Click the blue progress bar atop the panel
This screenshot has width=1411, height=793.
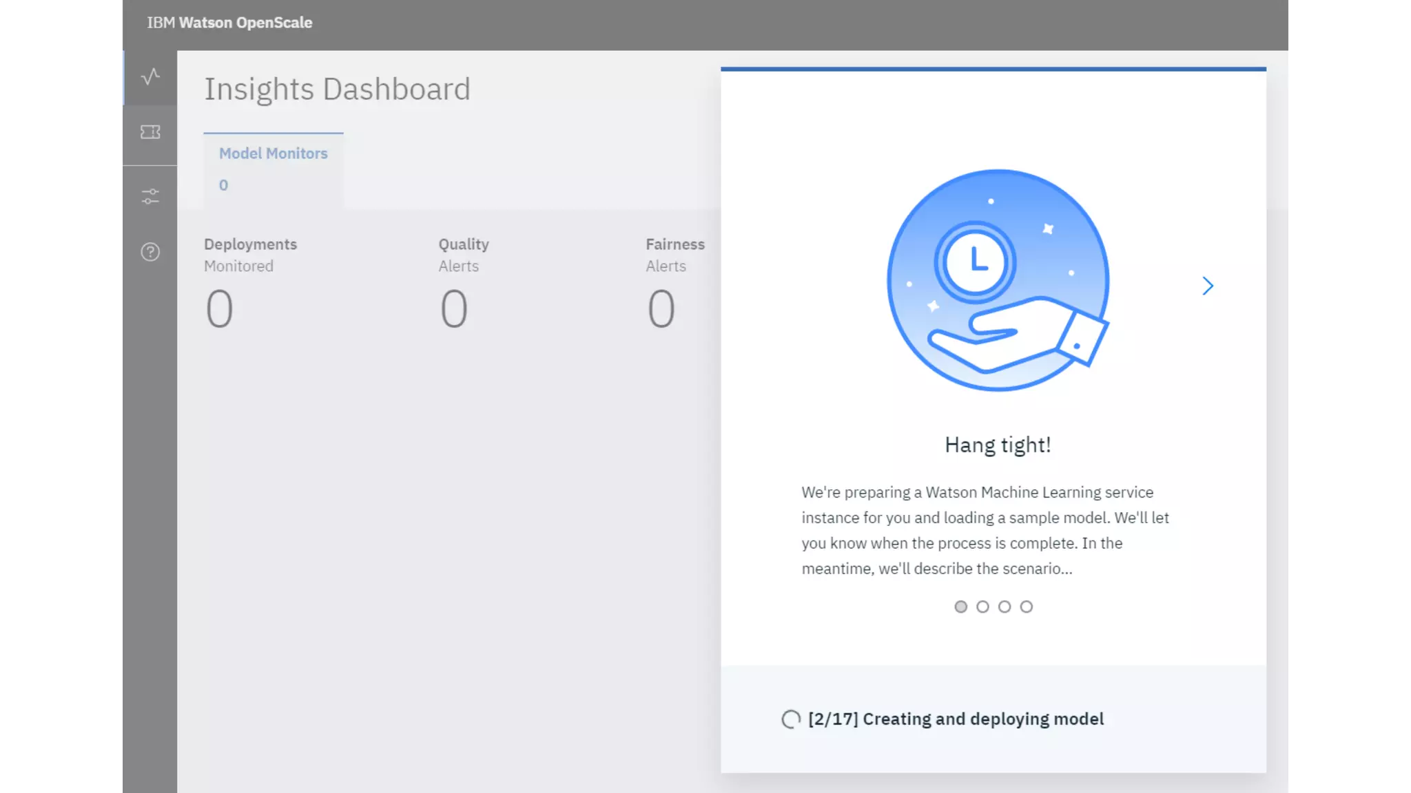pos(993,69)
